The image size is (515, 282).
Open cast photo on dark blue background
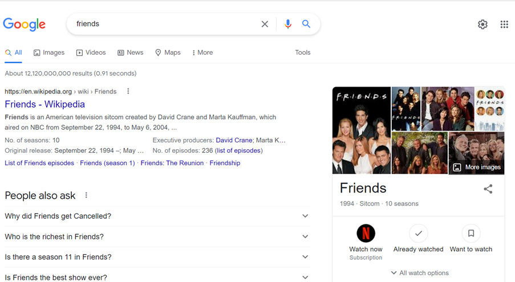[x=406, y=109]
